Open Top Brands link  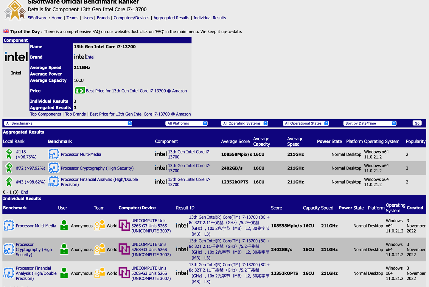[x=75, y=114]
